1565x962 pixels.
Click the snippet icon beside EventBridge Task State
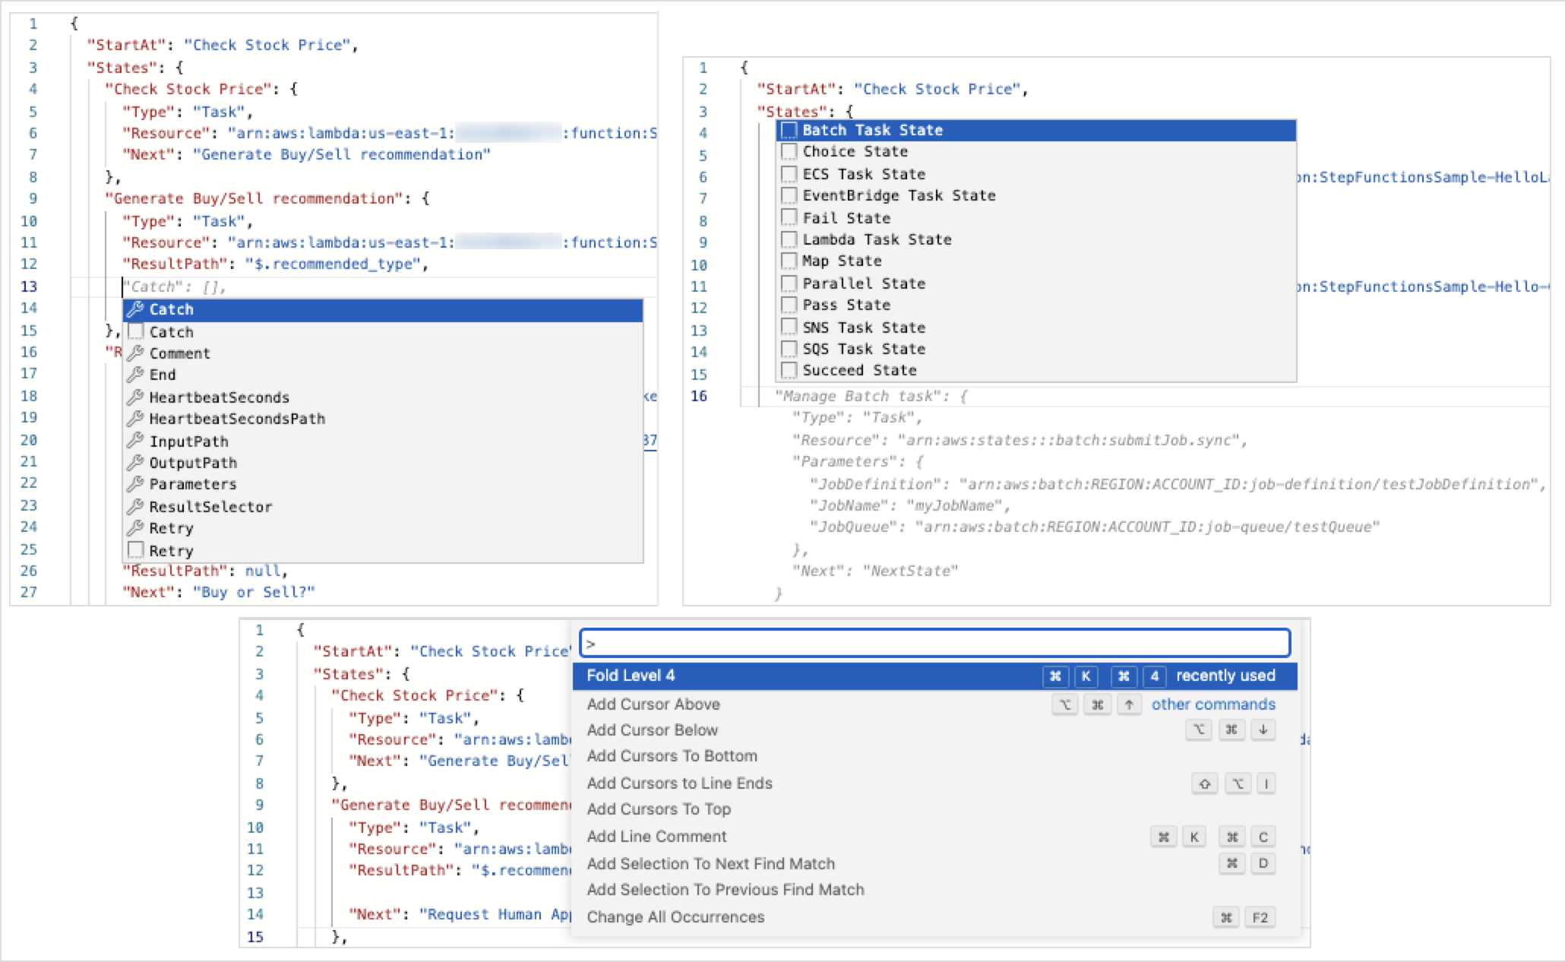(789, 195)
